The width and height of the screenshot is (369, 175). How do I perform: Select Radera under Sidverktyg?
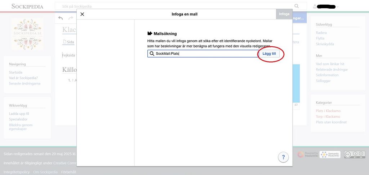point(321,33)
